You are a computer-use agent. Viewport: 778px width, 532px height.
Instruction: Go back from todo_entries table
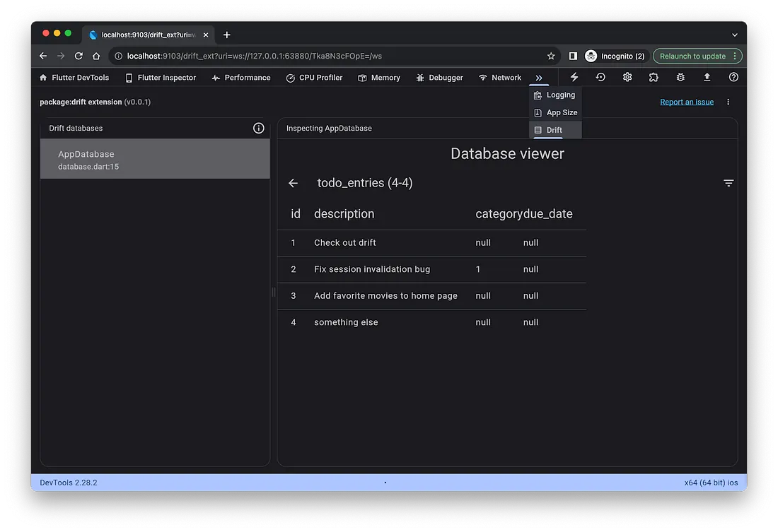click(294, 183)
